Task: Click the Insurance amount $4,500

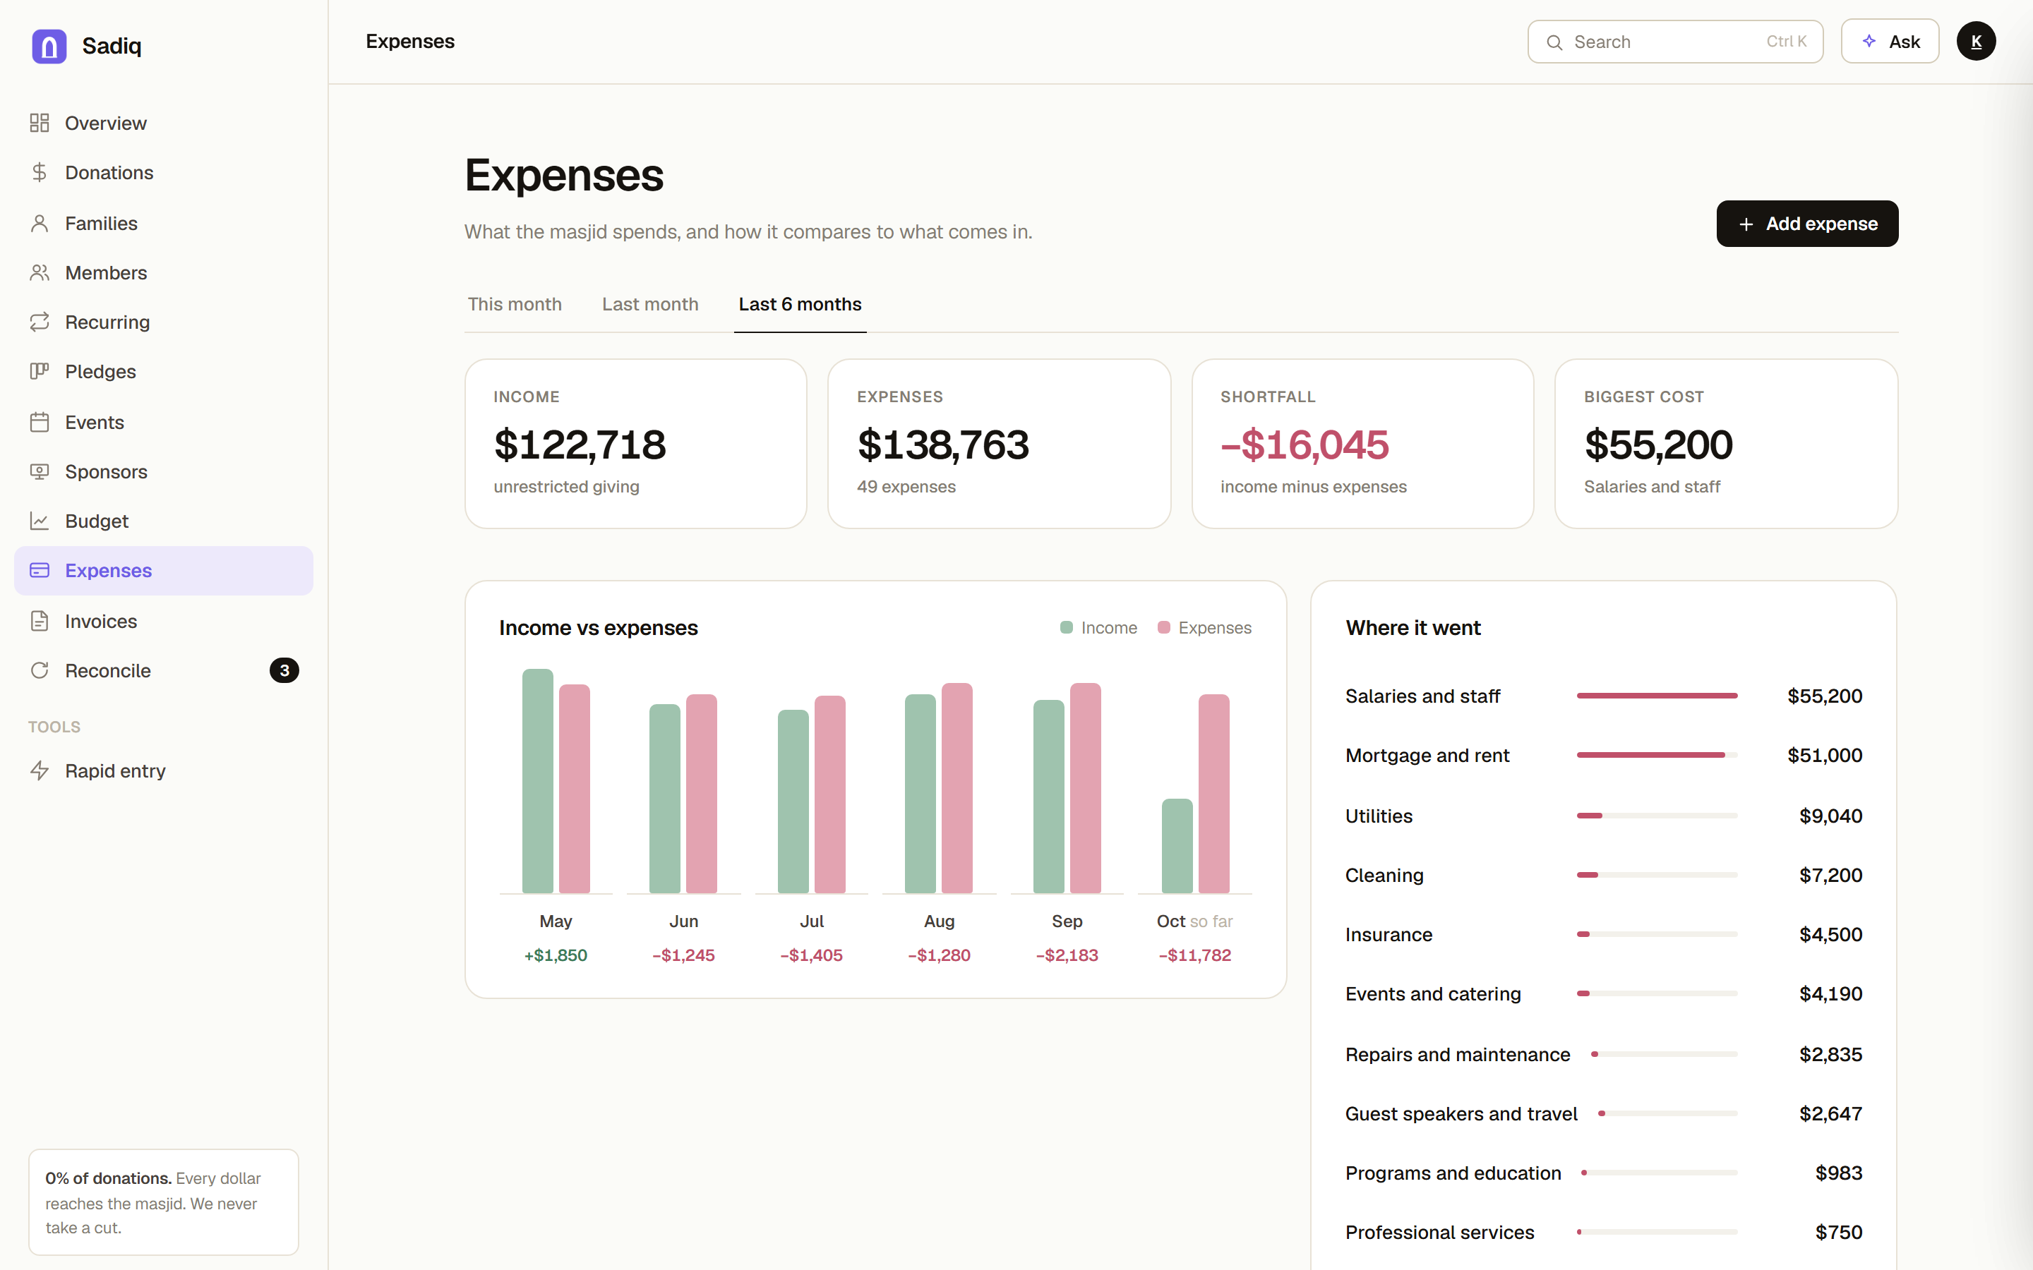Action: pos(1830,934)
